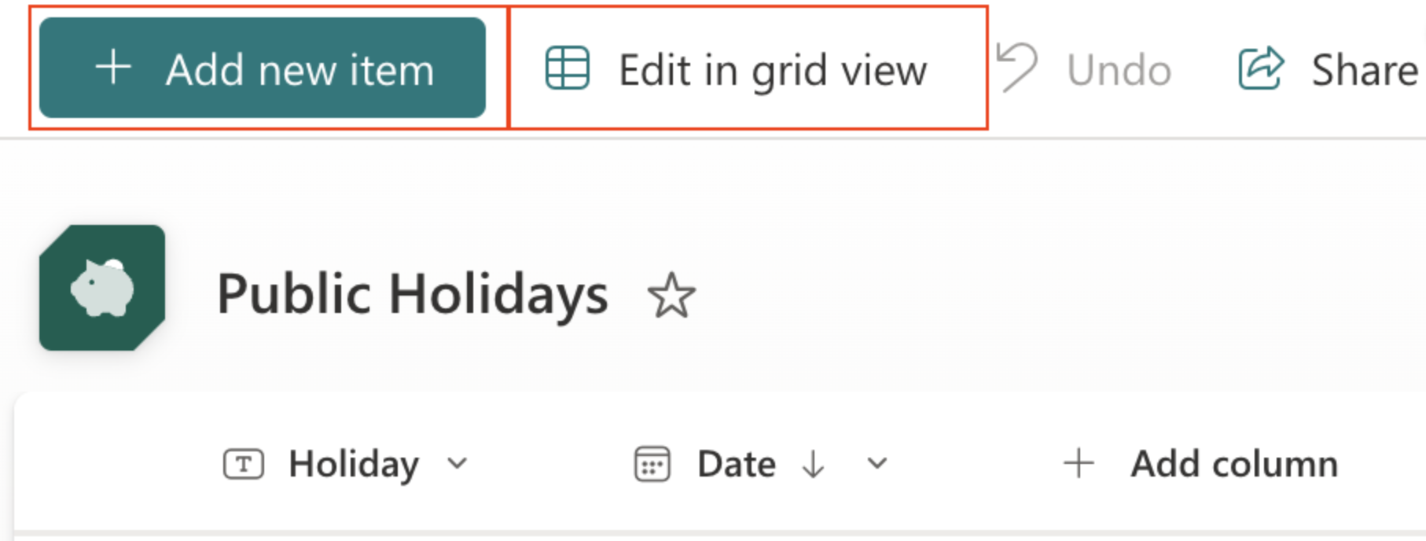Image resolution: width=1426 pixels, height=541 pixels.
Task: Favorite the Public Holidays list with the star
Action: pos(671,296)
